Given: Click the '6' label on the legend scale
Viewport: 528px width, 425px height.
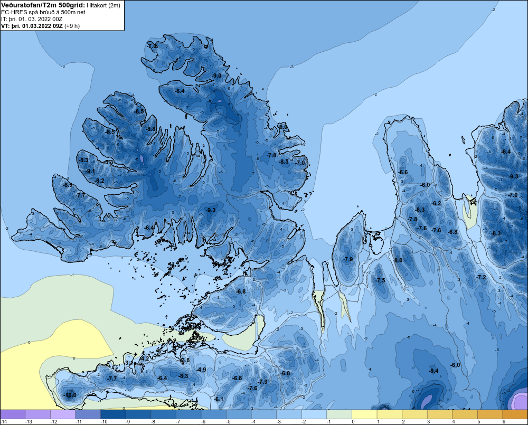Looking at the screenshot, I should [x=504, y=422].
